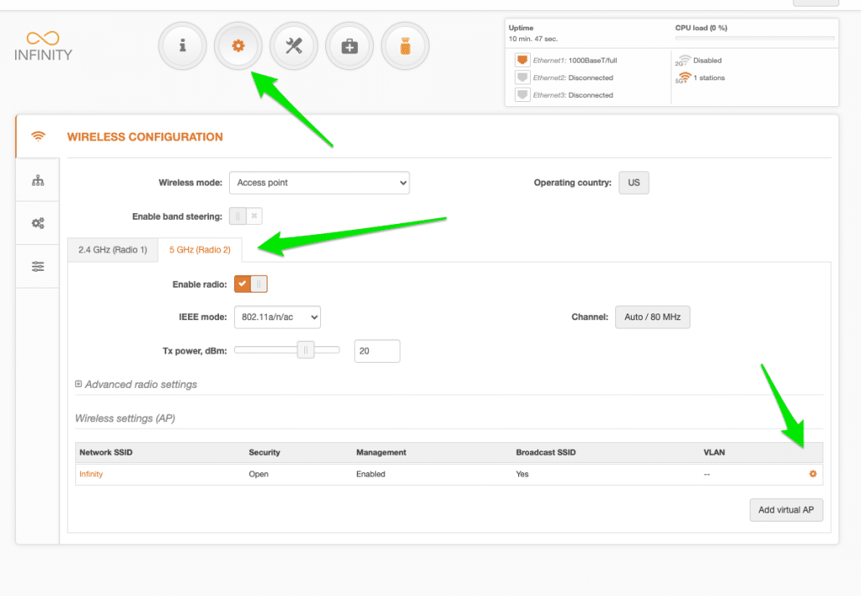This screenshot has width=861, height=596.
Task: Open the network topology sidebar icon
Action: point(38,181)
